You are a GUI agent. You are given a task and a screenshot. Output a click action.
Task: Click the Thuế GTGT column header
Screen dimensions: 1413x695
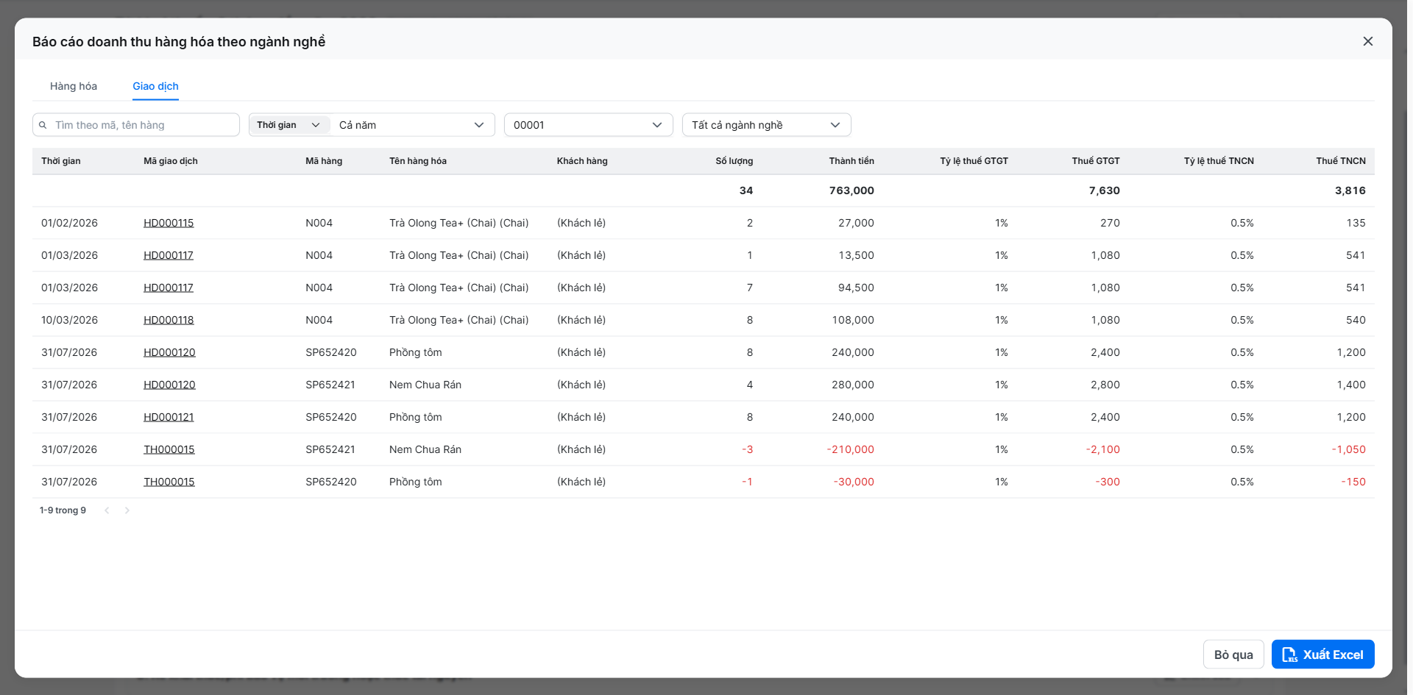pyautogui.click(x=1096, y=161)
